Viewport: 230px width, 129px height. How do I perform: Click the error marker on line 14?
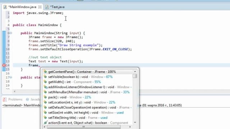(x=4, y=65)
